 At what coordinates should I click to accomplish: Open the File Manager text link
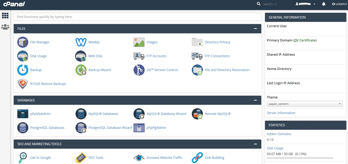[x=40, y=42]
